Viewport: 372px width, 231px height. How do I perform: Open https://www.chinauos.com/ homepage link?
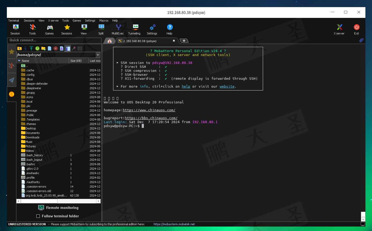[149, 110]
